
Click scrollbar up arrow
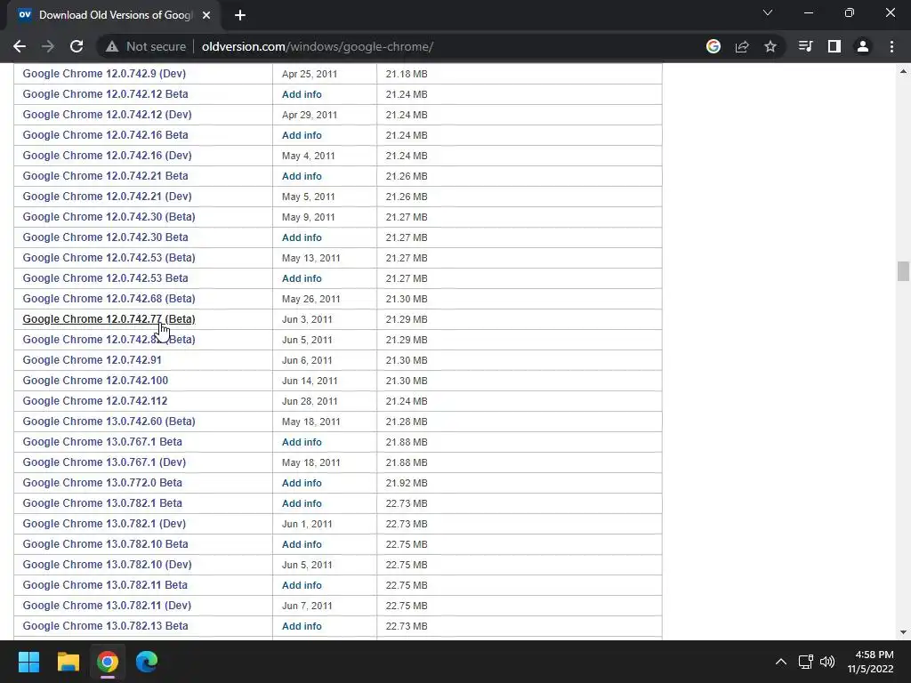[x=903, y=71]
